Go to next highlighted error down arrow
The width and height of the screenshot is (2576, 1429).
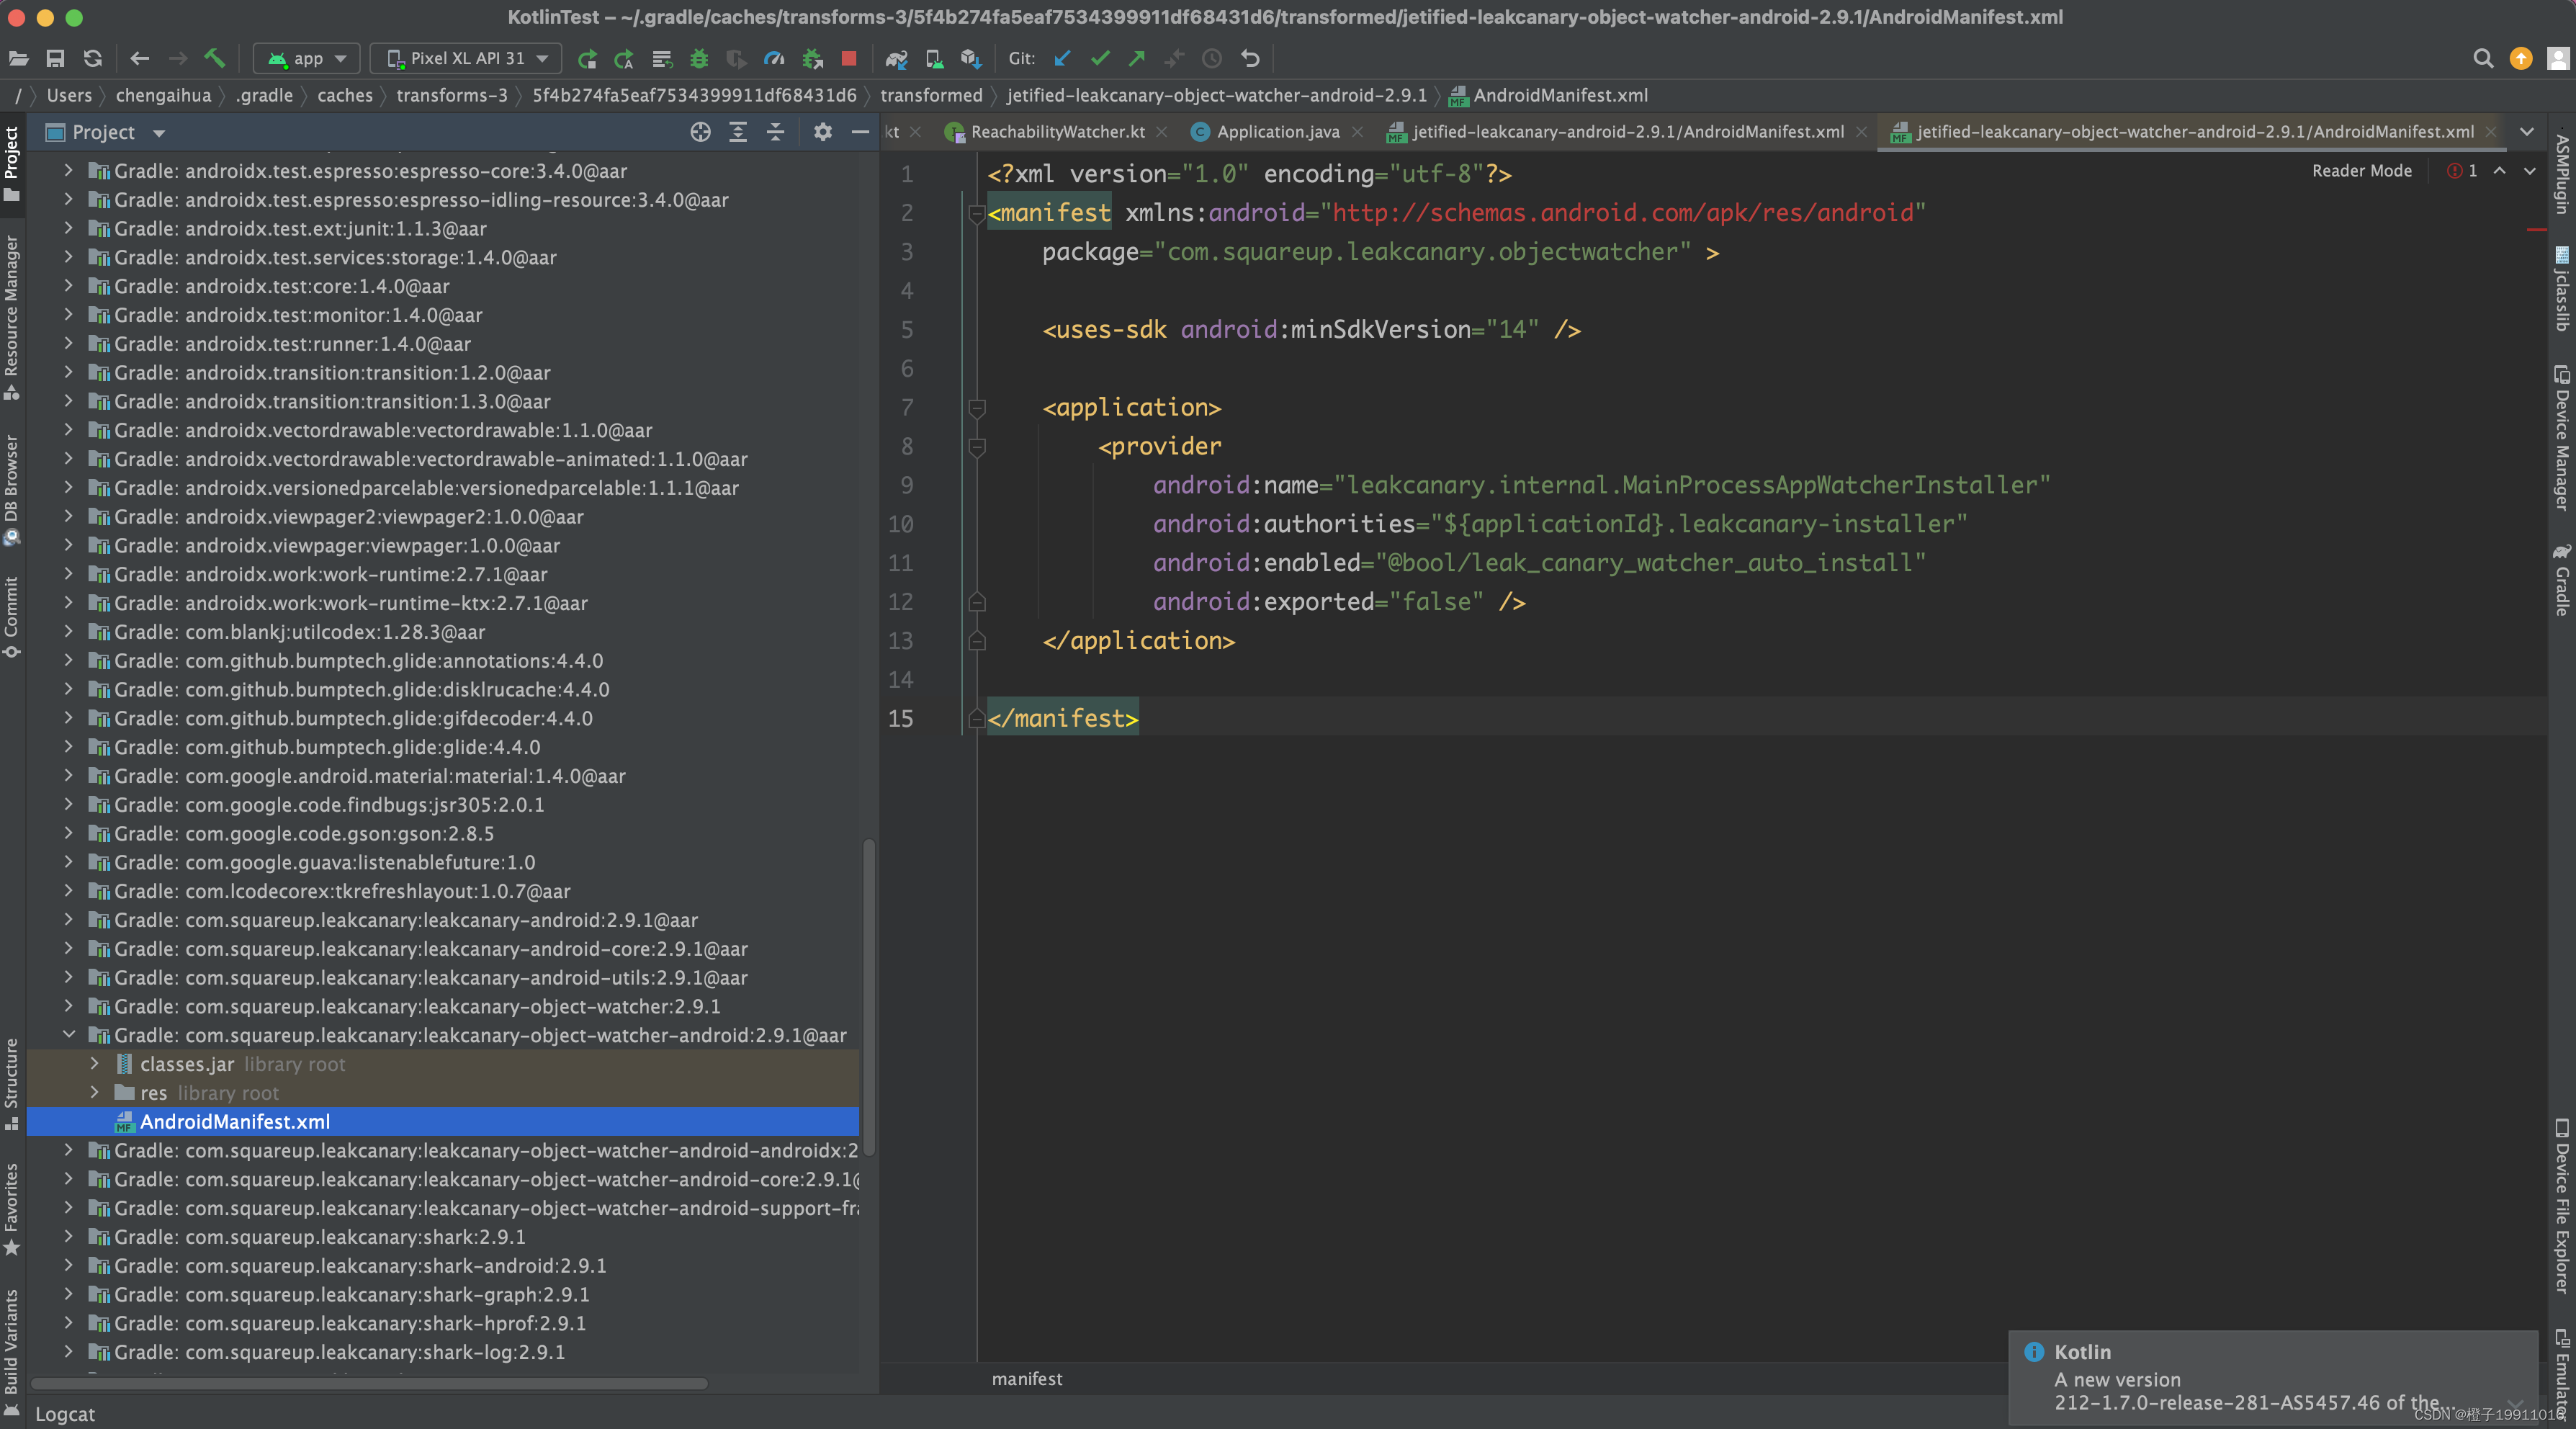pyautogui.click(x=2529, y=171)
